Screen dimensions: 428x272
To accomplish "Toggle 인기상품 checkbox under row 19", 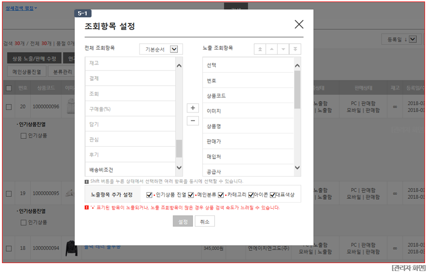I will 23,222.
